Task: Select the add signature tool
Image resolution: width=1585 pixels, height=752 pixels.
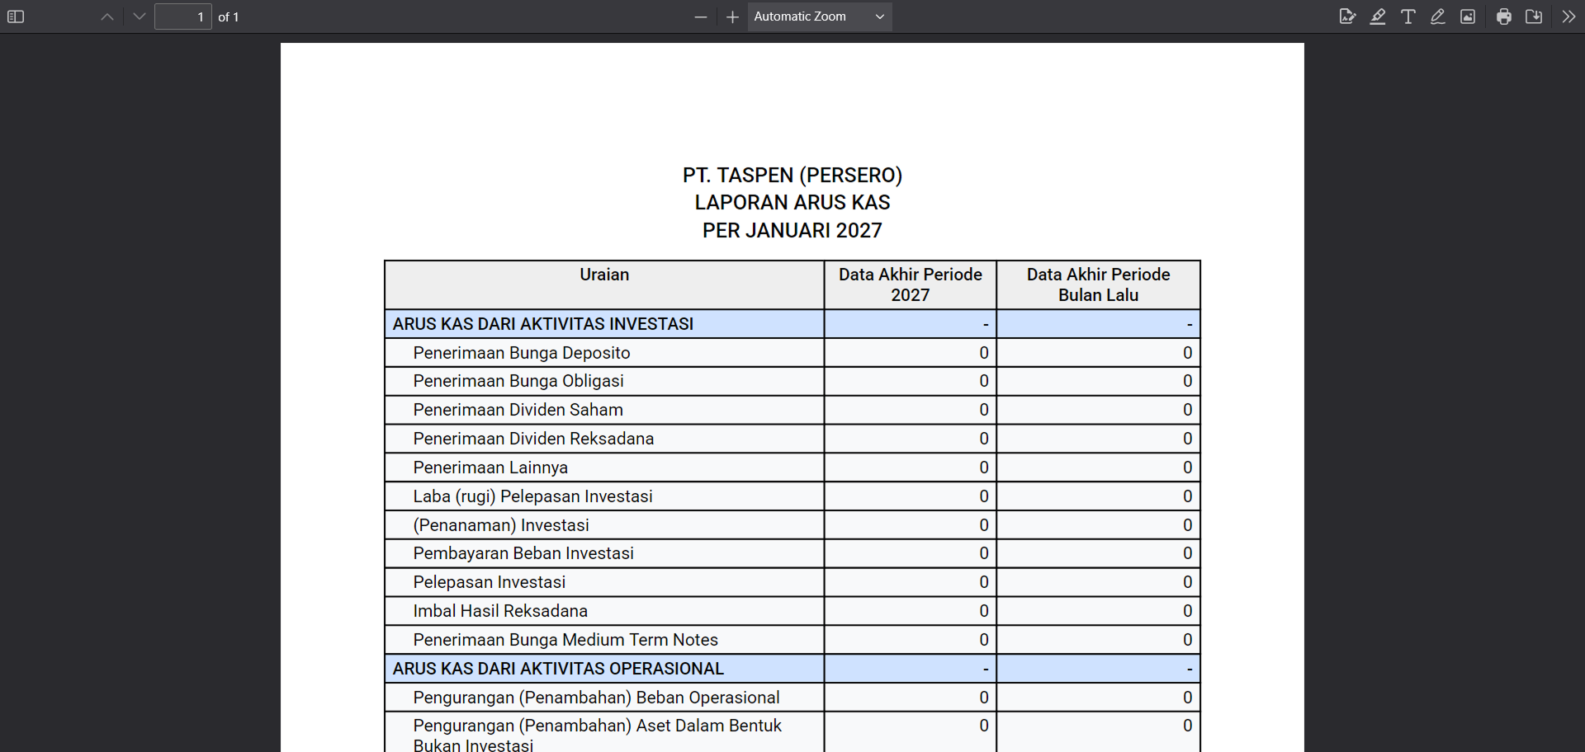Action: click(1347, 16)
